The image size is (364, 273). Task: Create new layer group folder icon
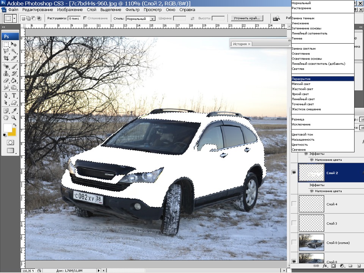(350, 266)
